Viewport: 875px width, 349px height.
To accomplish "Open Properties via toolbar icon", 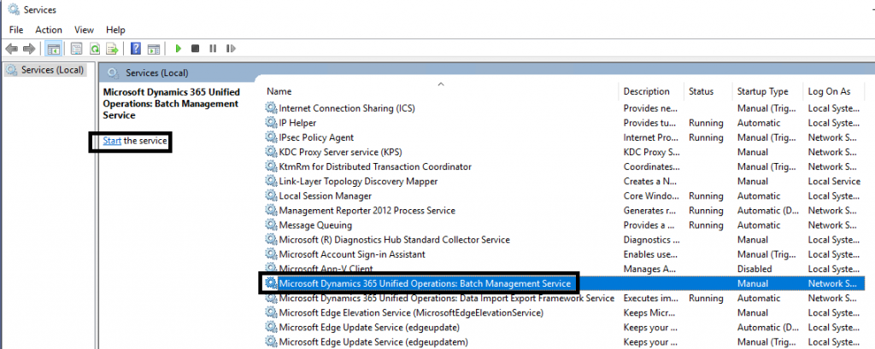I will coord(75,49).
